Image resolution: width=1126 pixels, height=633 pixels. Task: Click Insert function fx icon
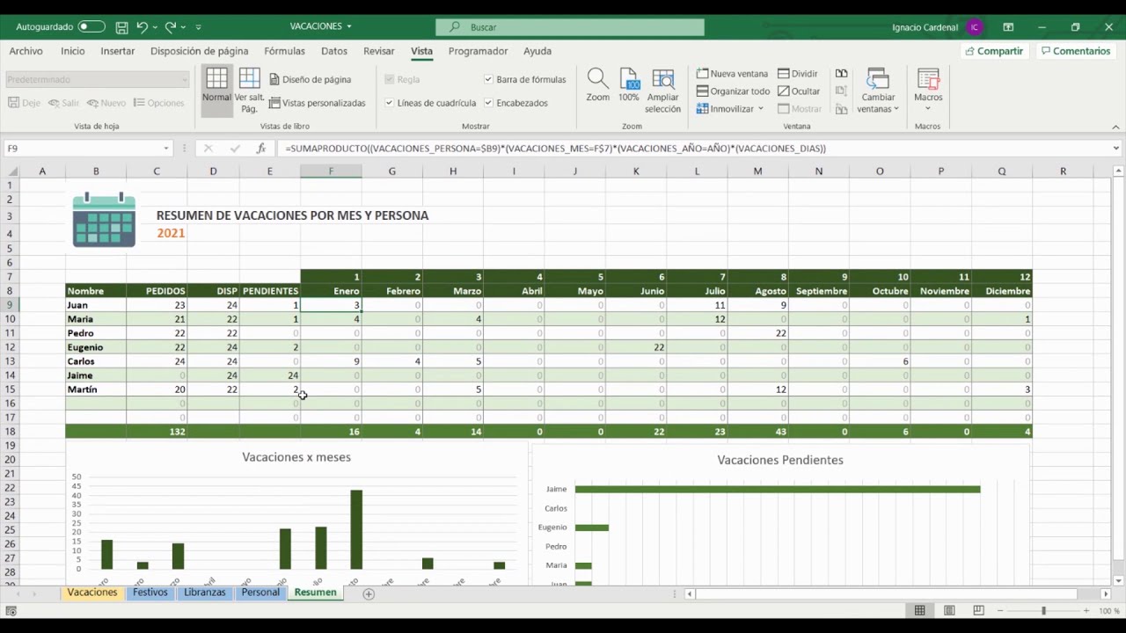point(261,149)
